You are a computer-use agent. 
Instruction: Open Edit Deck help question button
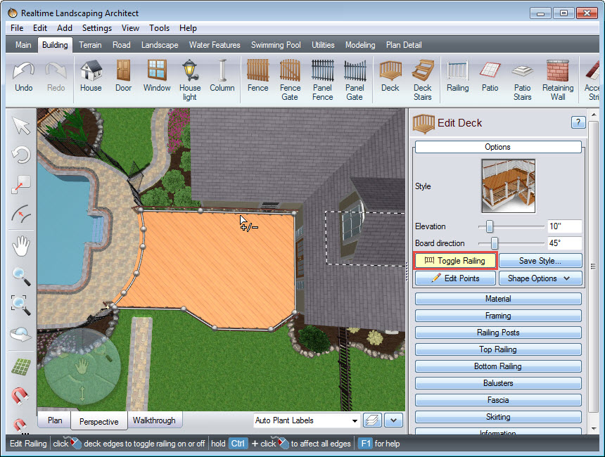point(578,122)
